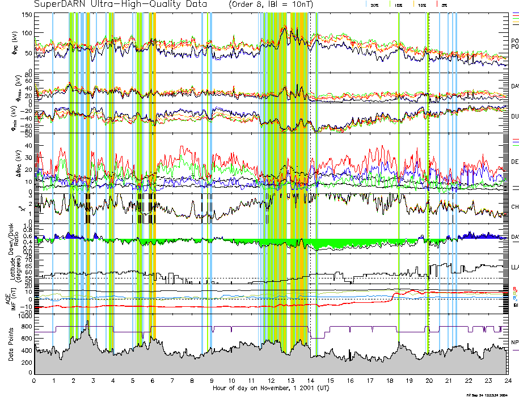This screenshot has height=397, width=519.
Task: Select hour 18 on the time axis
Action: 389,380
